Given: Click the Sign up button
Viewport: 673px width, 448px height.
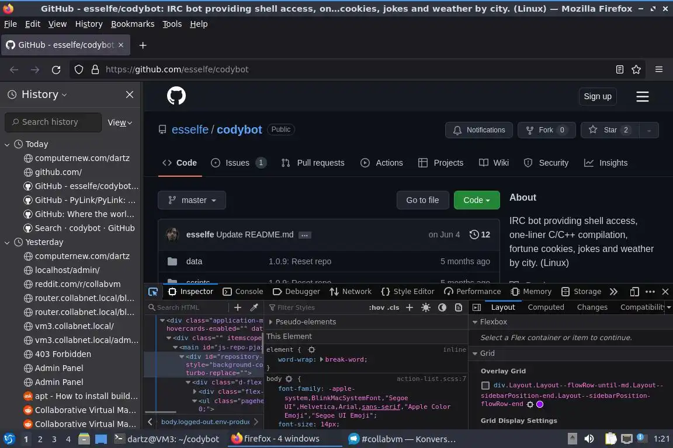Looking at the screenshot, I should [598, 96].
